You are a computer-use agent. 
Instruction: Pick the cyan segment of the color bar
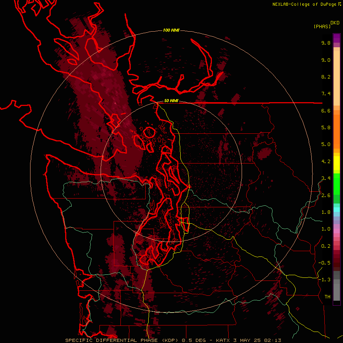(337, 210)
